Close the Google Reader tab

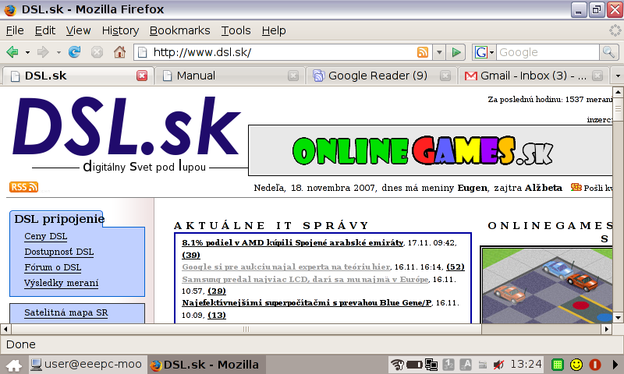[445, 76]
